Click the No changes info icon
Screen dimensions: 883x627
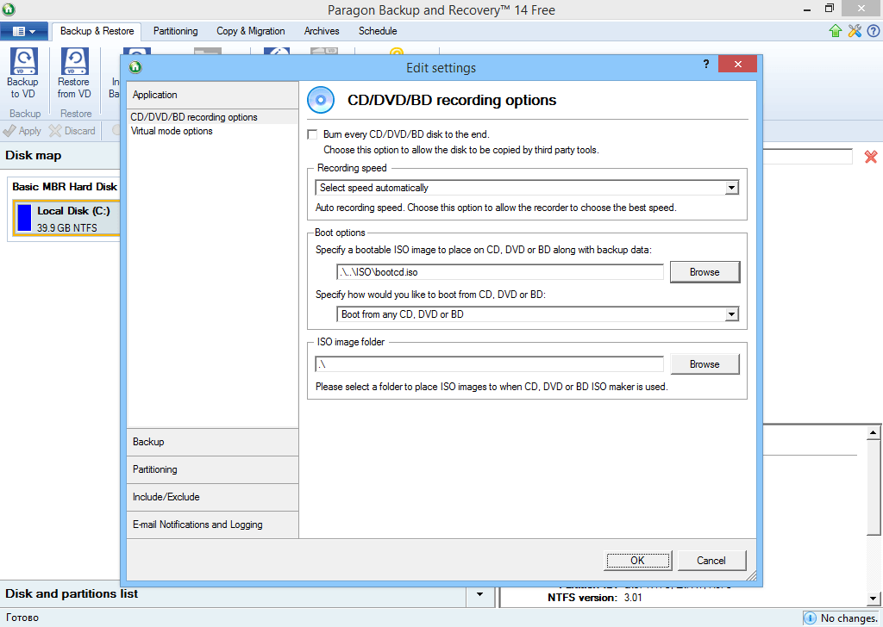[809, 618]
